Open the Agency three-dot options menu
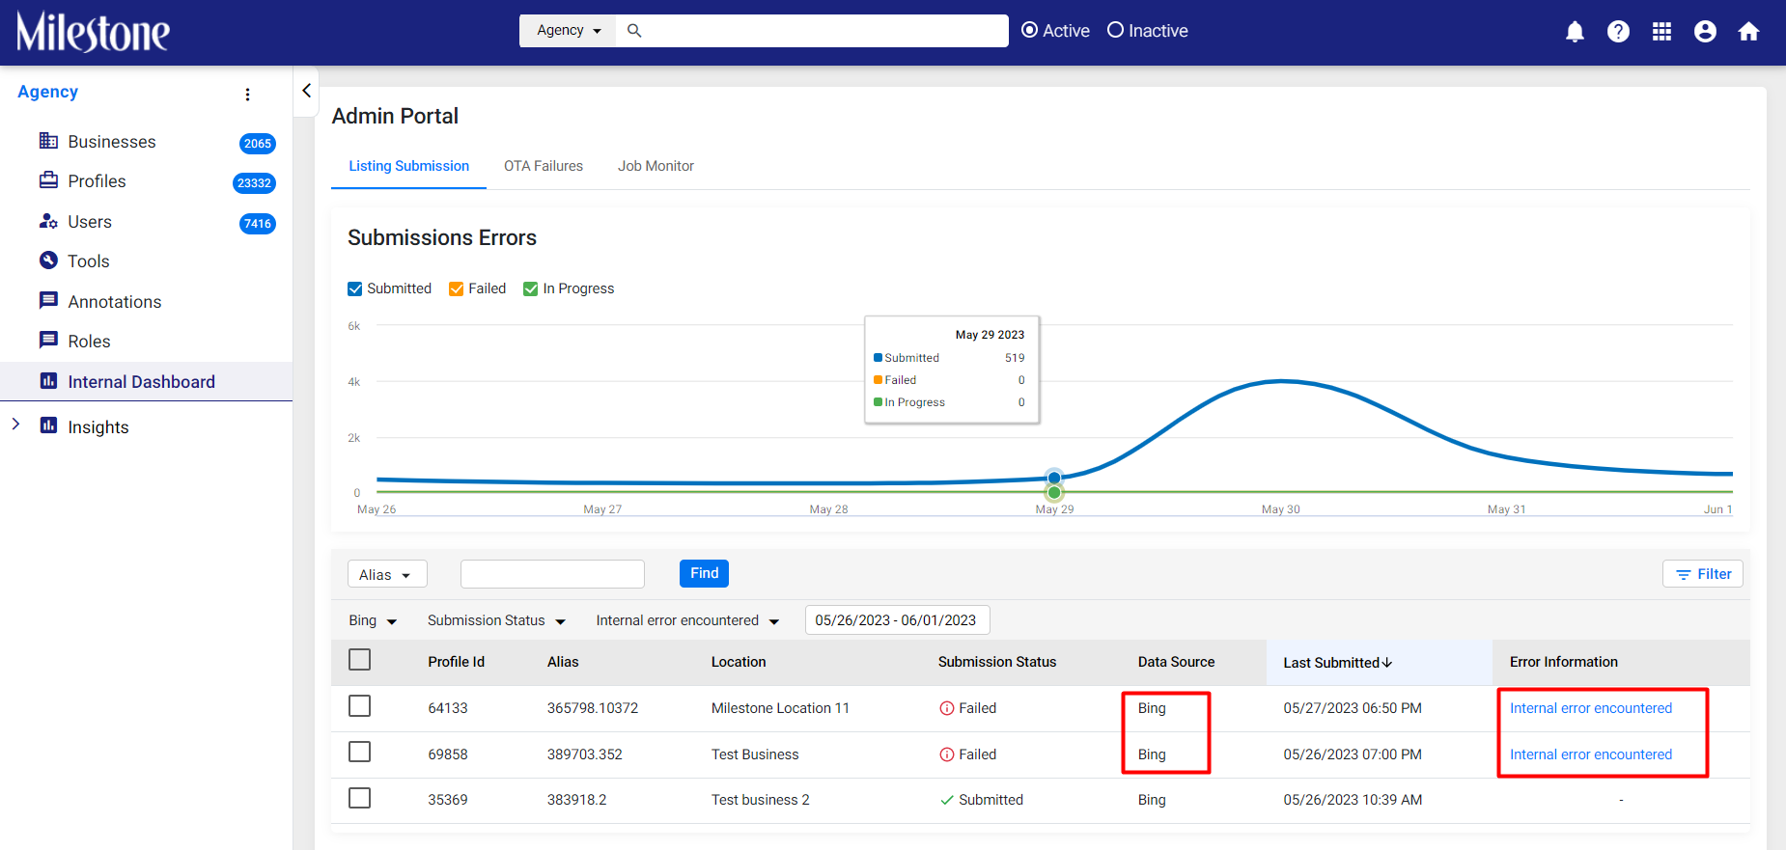The height and width of the screenshot is (850, 1786). [x=248, y=94]
